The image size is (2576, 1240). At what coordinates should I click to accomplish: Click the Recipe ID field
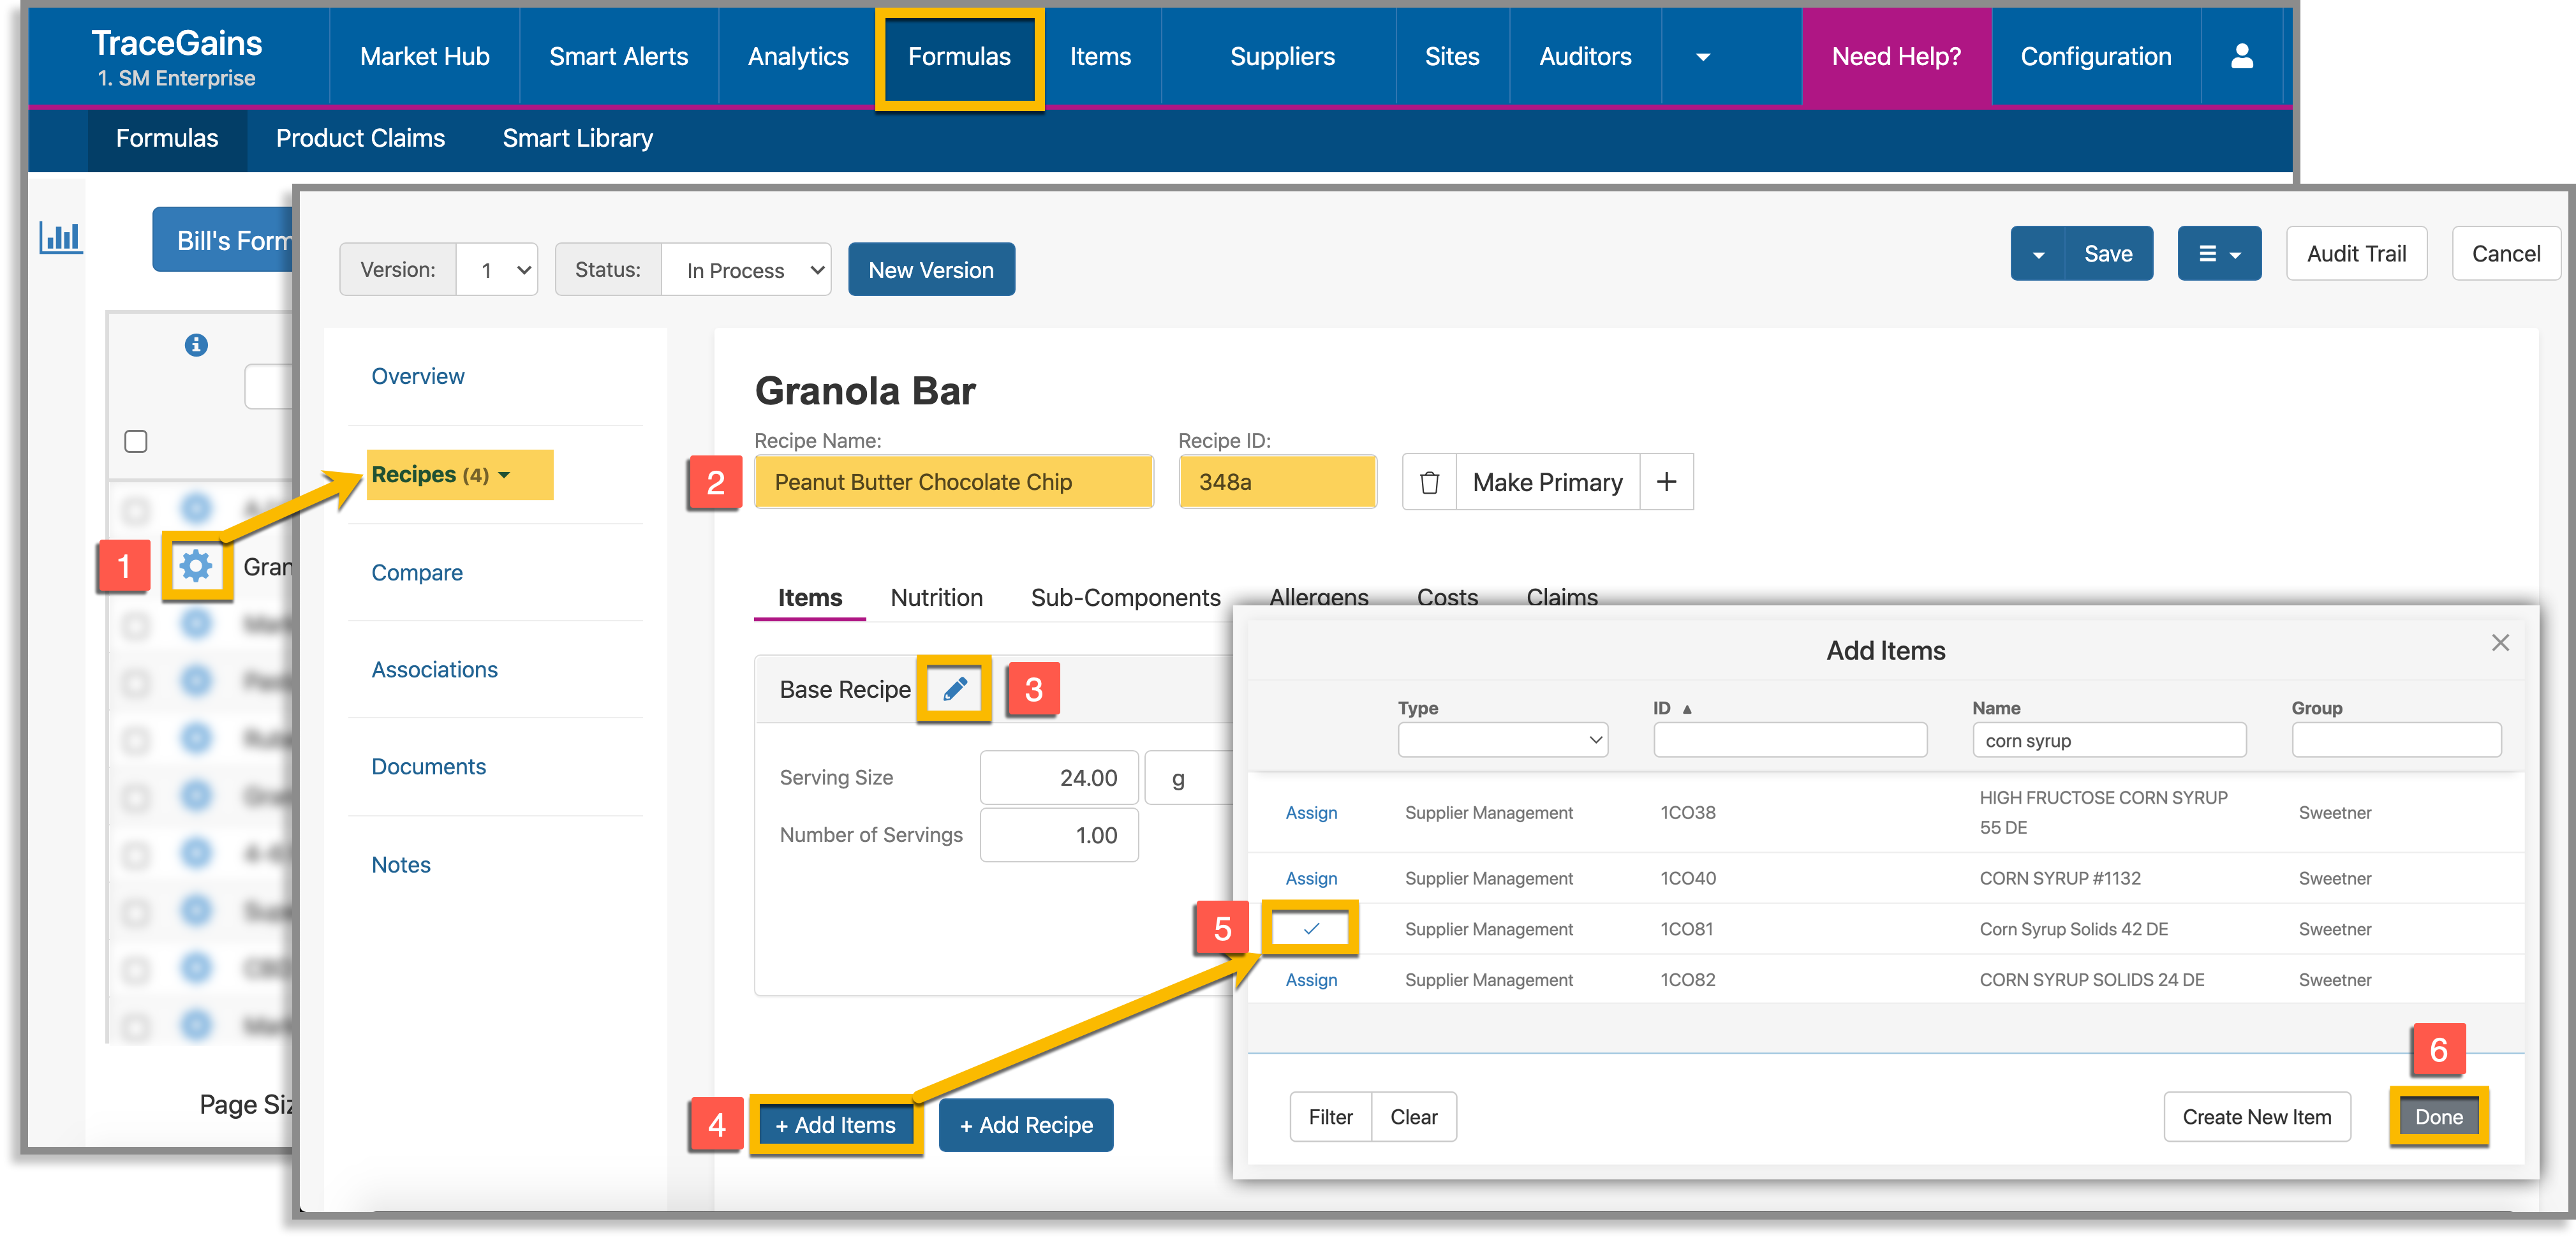(1278, 482)
